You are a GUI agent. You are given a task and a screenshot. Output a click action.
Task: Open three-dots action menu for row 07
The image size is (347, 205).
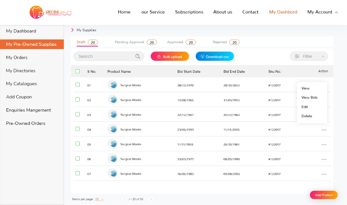tap(324, 174)
